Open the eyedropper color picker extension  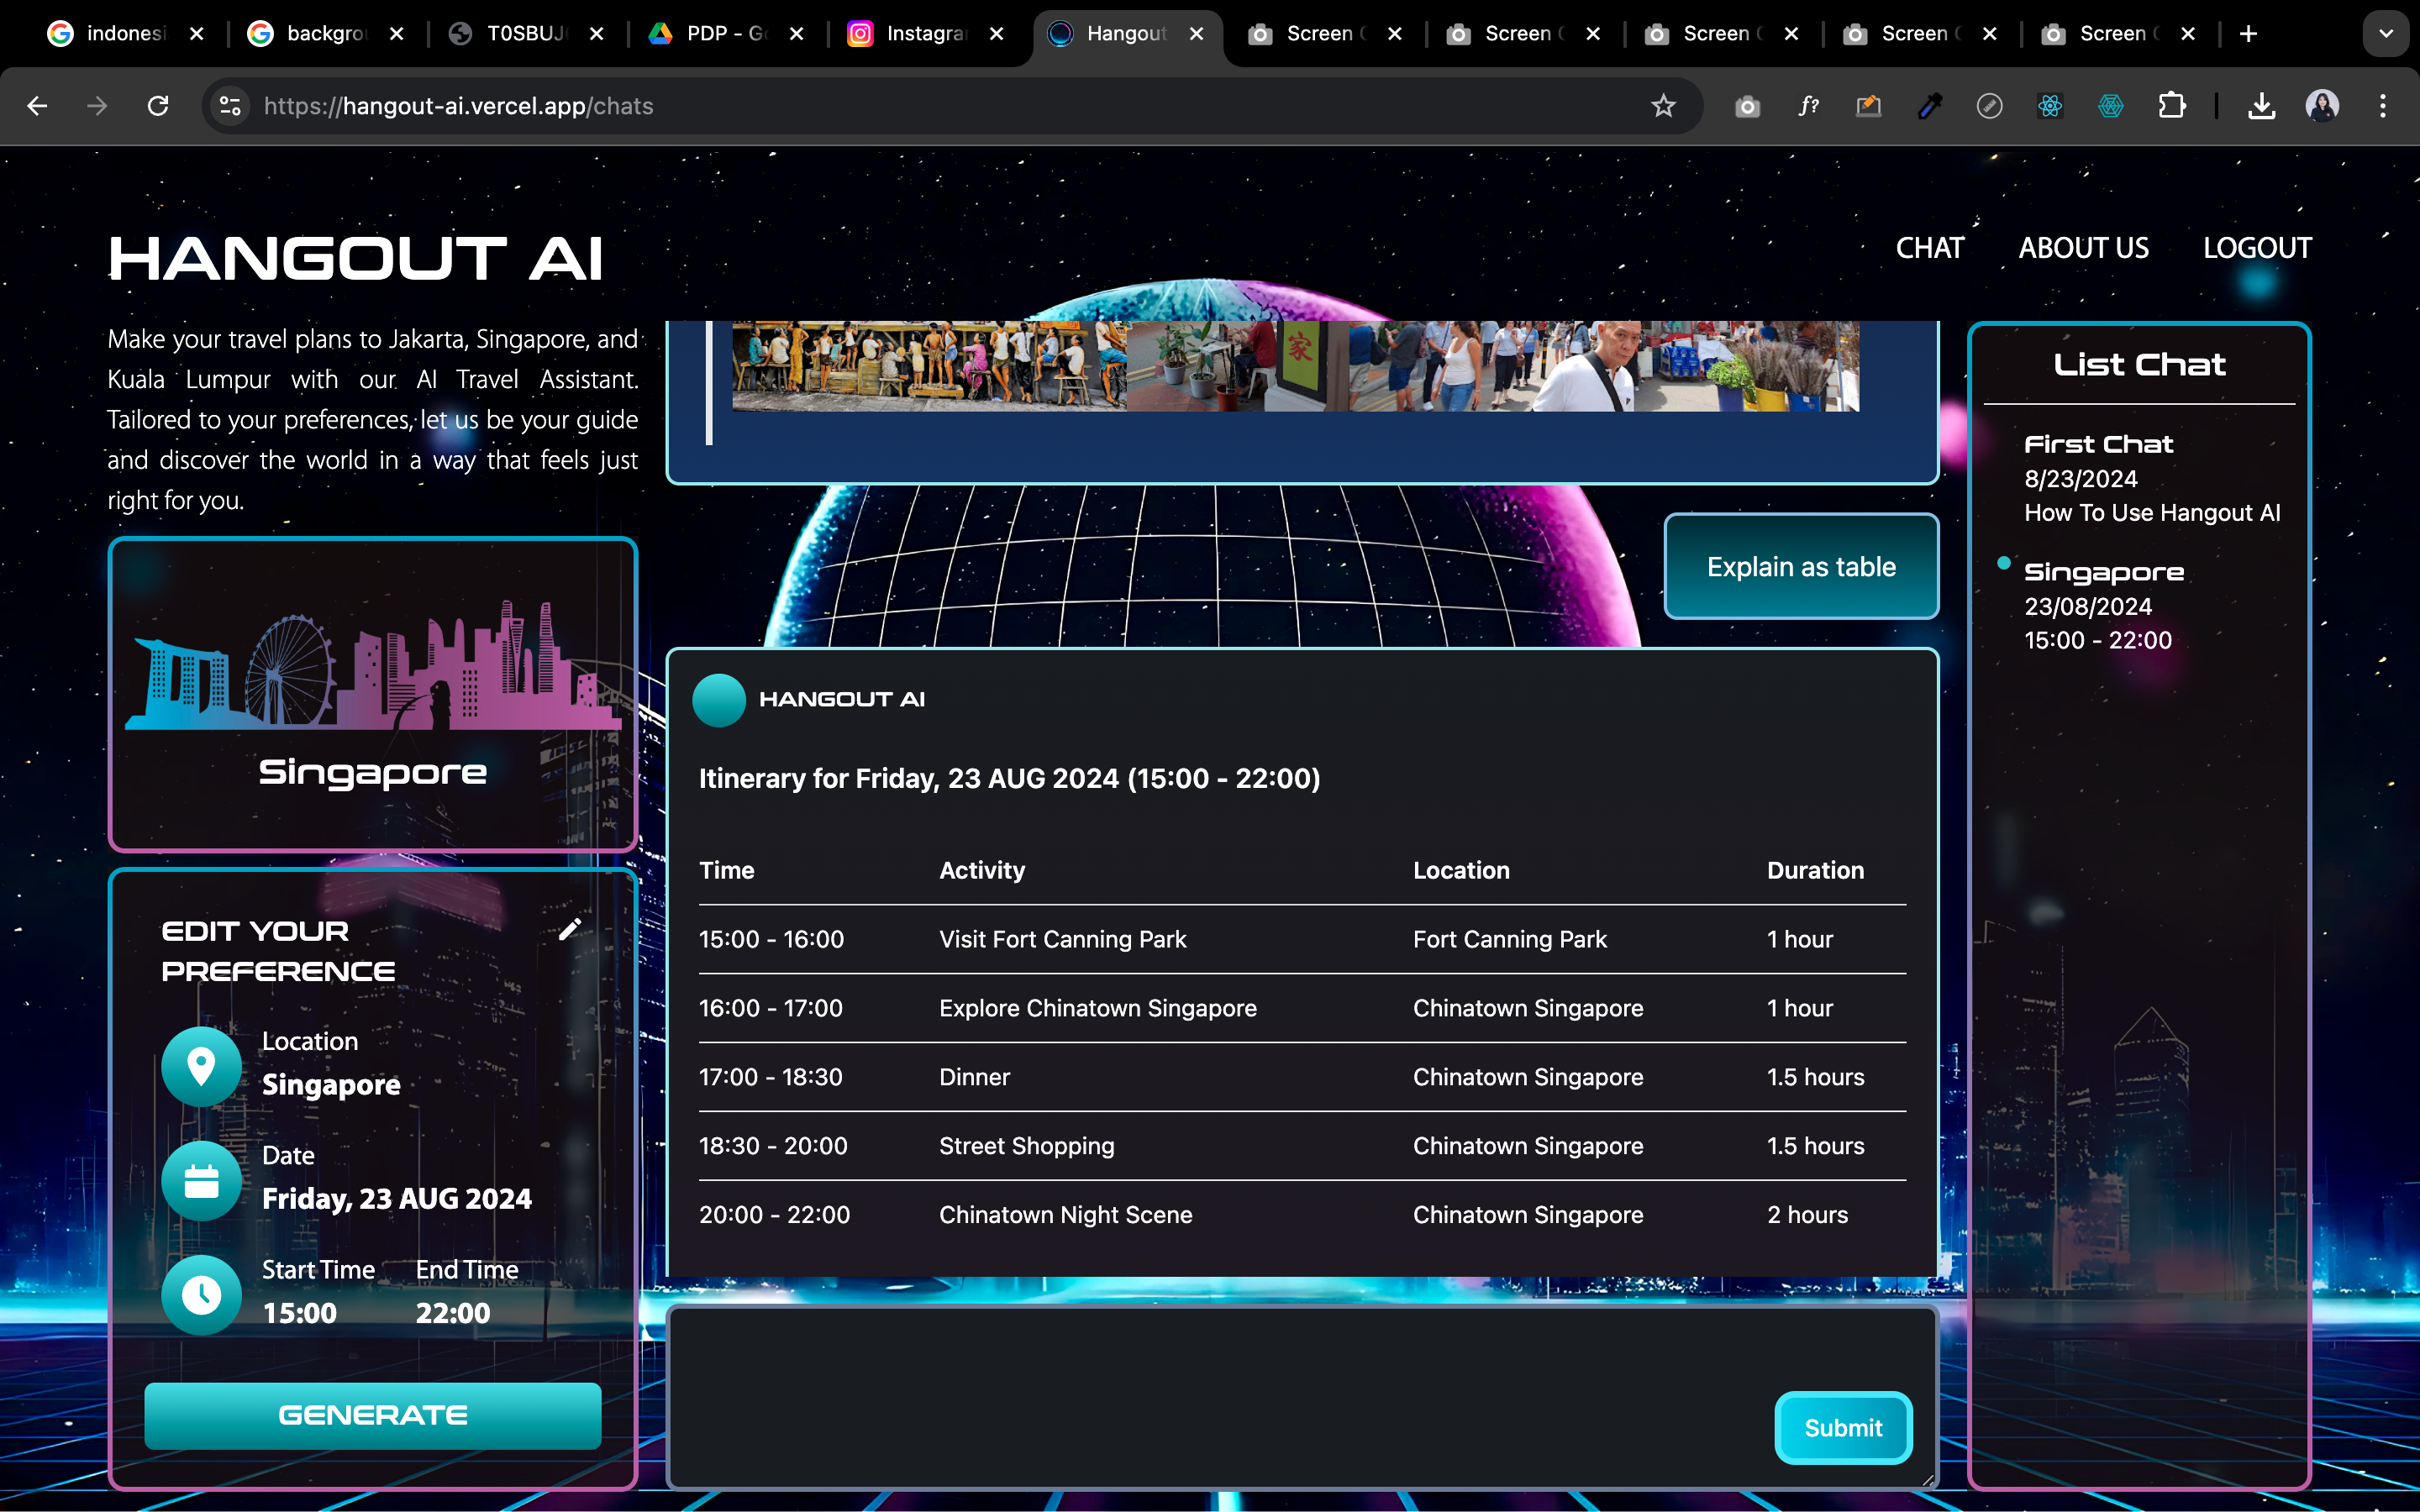pyautogui.click(x=1929, y=106)
